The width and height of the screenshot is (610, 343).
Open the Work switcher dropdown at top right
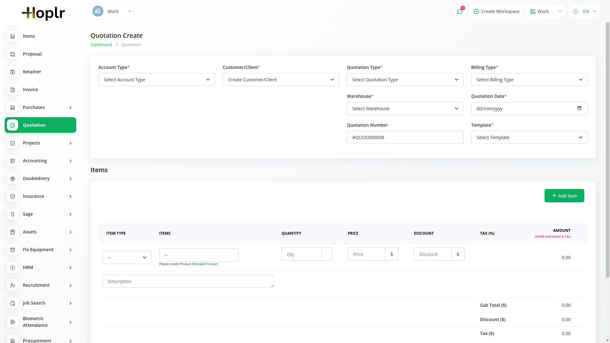546,11
